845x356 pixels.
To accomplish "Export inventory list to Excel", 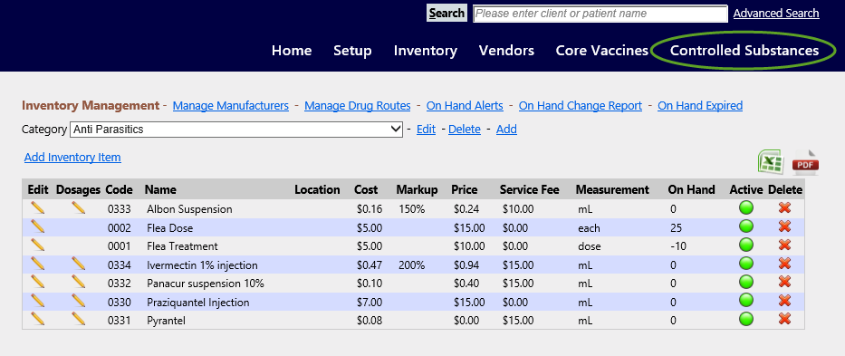I will coord(771,162).
